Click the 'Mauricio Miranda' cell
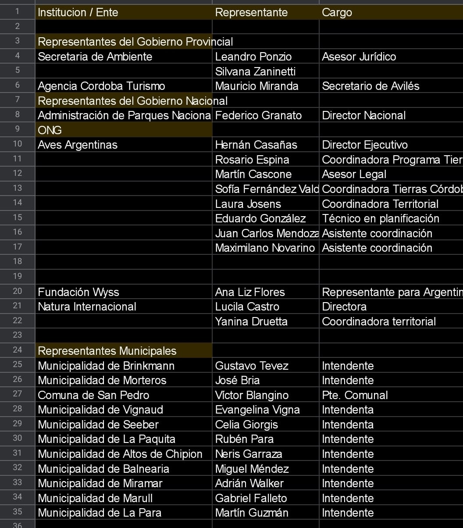Image resolution: width=463 pixels, height=528 pixels. (x=266, y=86)
